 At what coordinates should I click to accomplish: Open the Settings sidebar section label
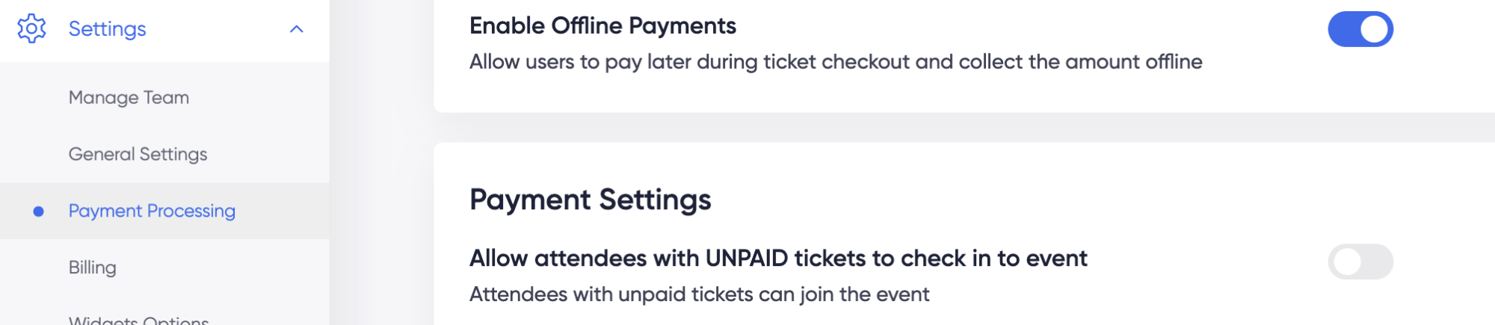(107, 28)
